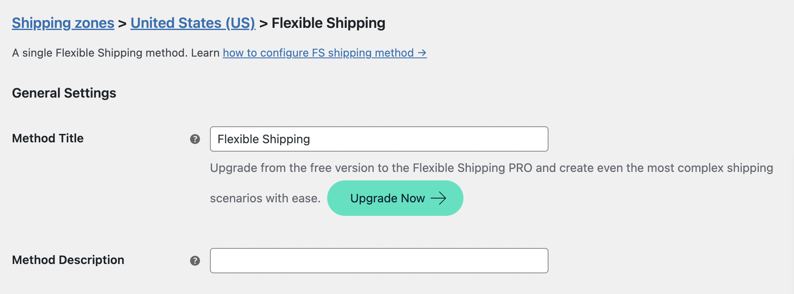794x294 pixels.
Task: Click inside the Method Title text field
Action: pos(379,139)
